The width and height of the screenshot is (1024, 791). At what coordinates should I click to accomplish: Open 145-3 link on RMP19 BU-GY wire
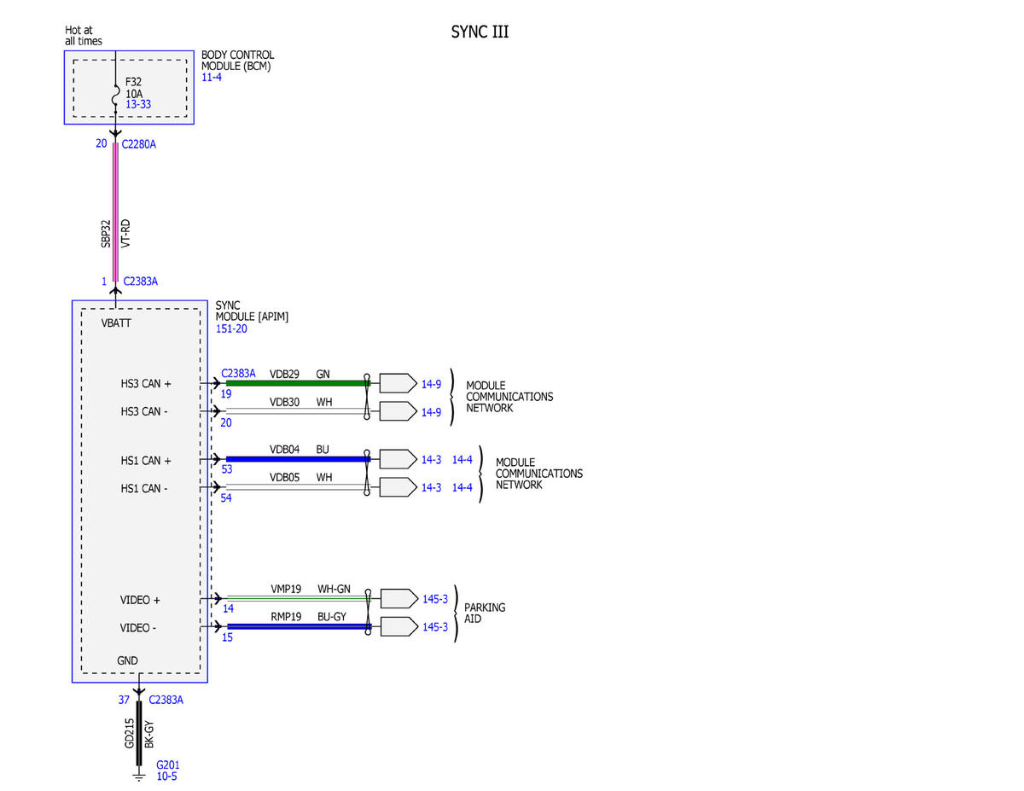434,627
